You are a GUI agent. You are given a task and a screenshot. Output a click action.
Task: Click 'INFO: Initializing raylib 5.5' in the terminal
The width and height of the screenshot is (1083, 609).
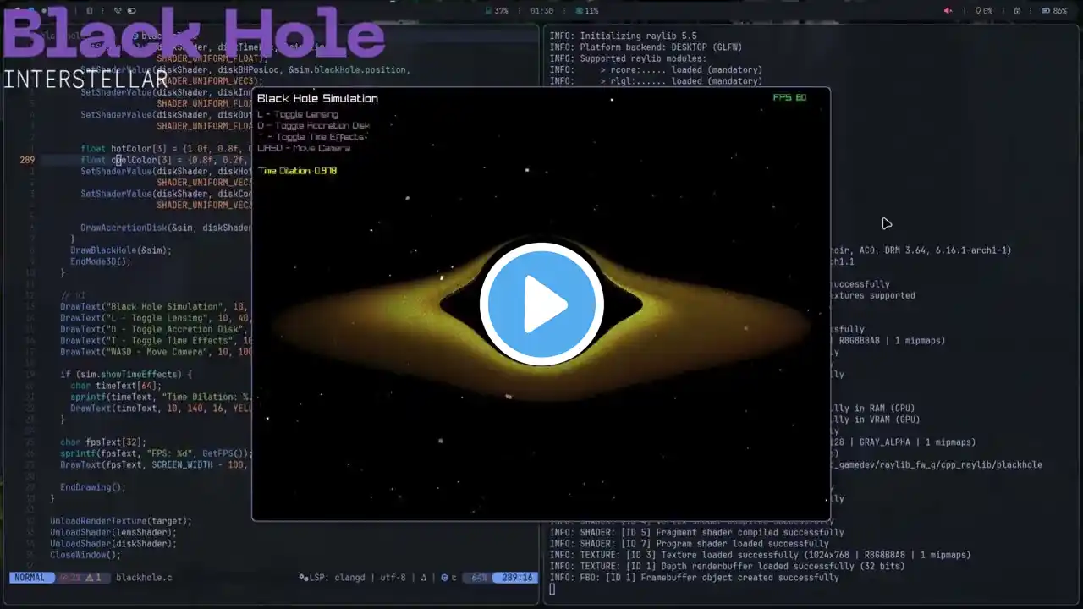623,36
